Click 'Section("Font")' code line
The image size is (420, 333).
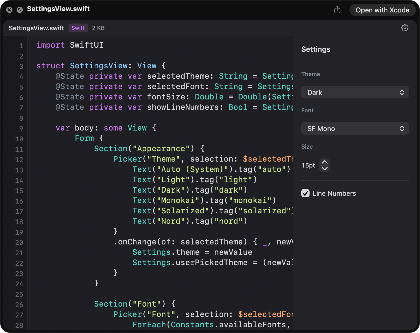[x=135, y=304]
